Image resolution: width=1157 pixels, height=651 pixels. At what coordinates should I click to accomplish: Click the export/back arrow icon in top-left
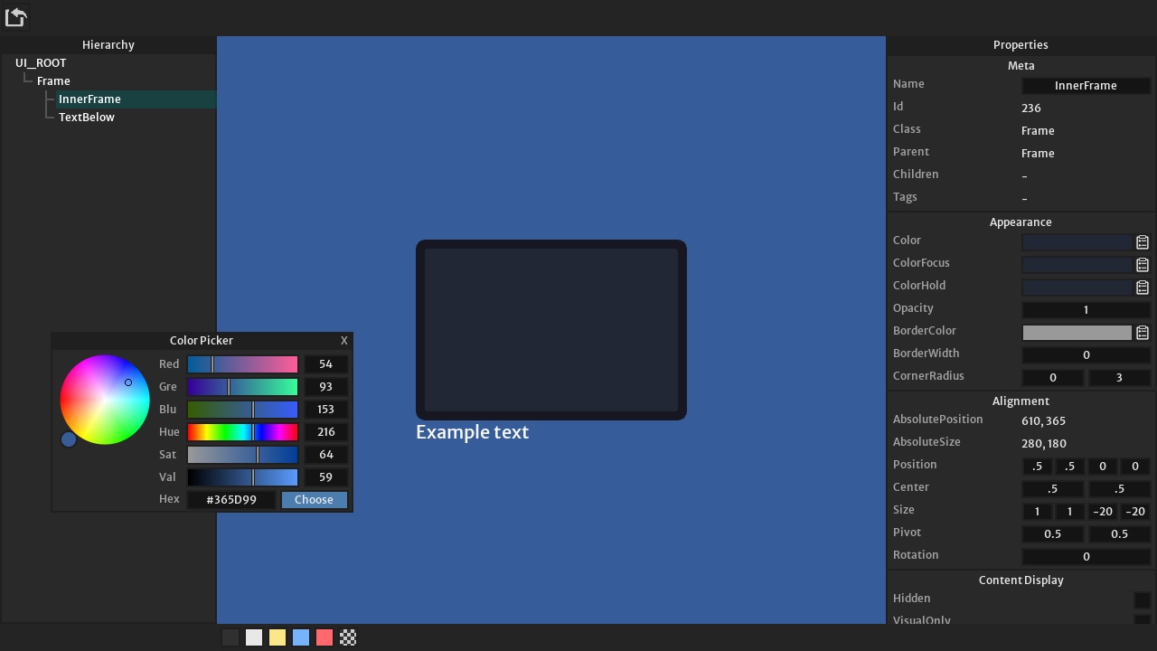[x=16, y=17]
